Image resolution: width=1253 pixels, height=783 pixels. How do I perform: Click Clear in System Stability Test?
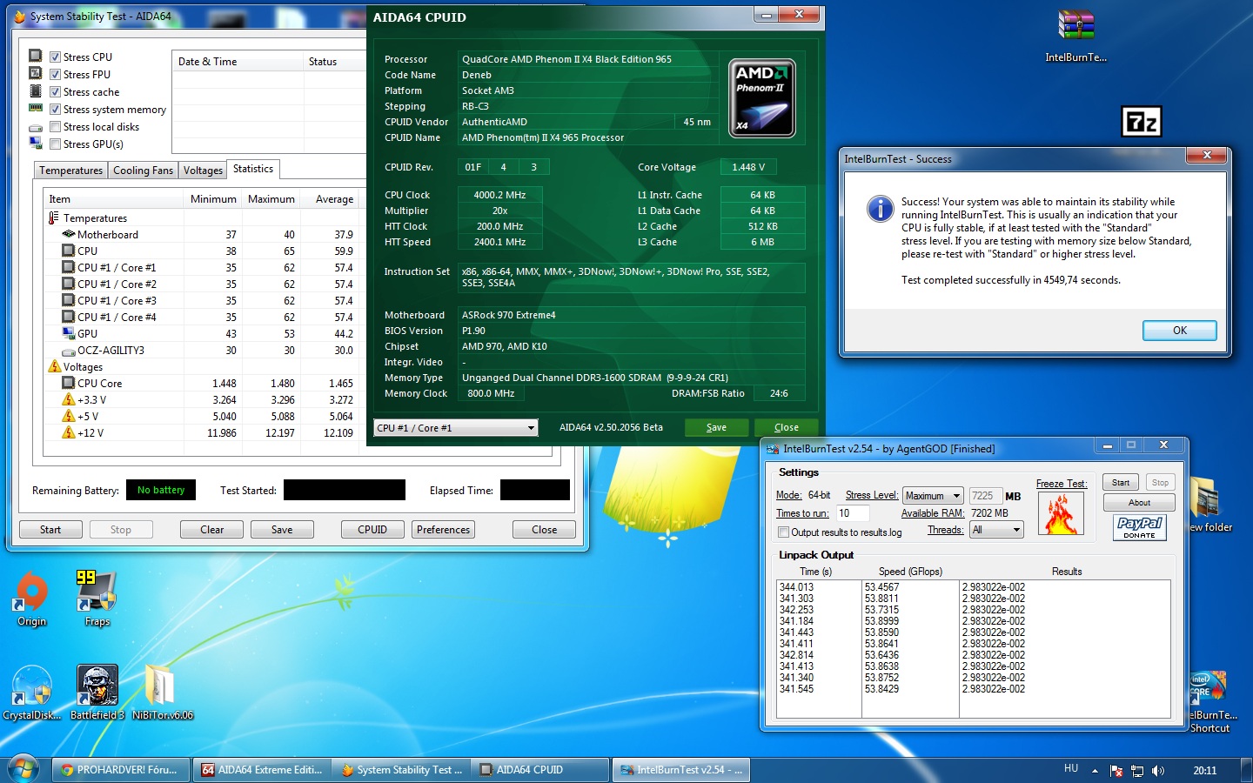[x=211, y=529]
